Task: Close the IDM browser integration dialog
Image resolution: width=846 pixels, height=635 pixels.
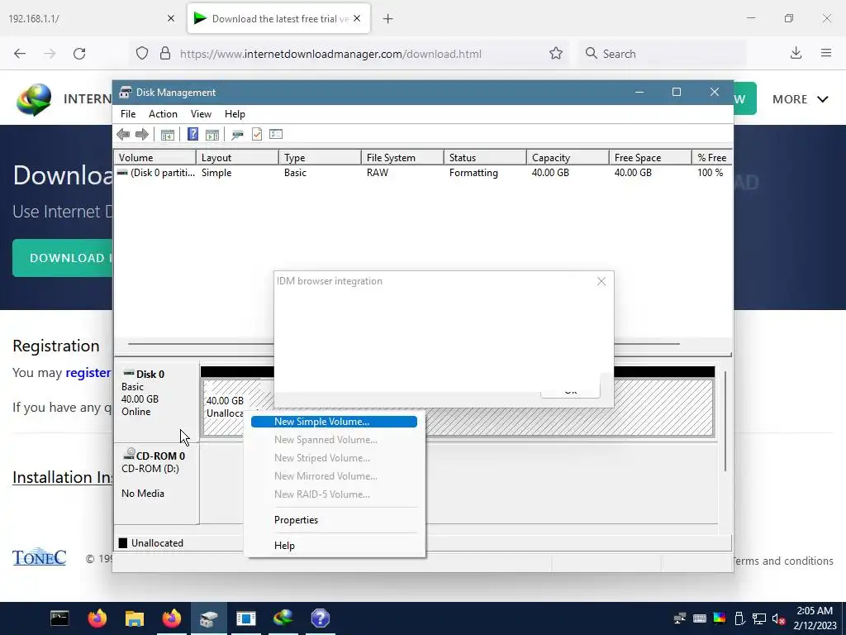Action: (x=601, y=281)
